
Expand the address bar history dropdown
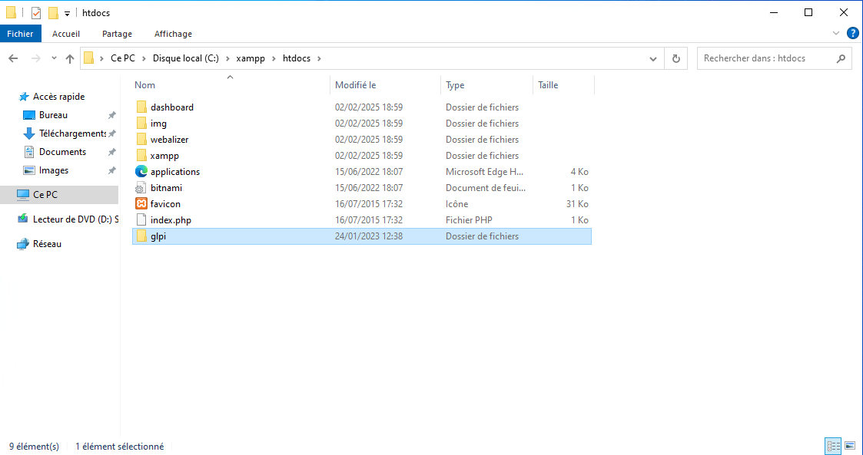[x=652, y=59]
